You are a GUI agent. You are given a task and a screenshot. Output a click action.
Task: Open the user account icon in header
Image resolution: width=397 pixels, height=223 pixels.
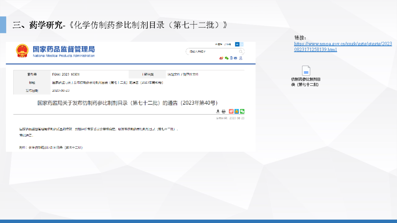point(241,58)
